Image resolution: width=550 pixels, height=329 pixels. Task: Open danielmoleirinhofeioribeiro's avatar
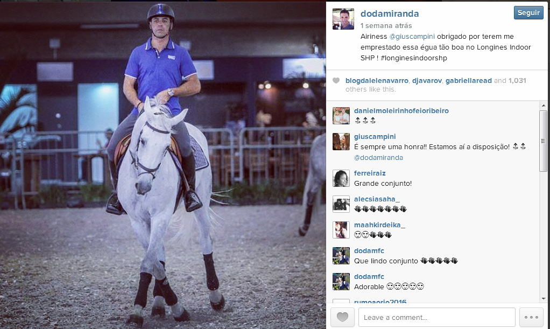(341, 116)
